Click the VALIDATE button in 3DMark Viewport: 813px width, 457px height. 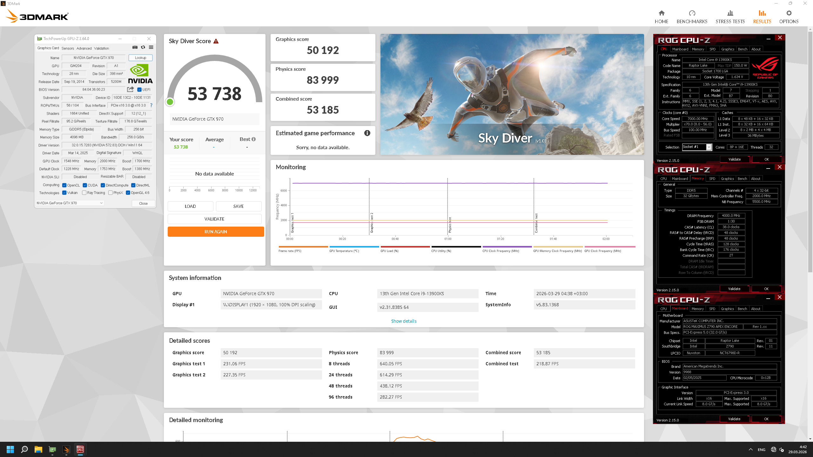pos(214,219)
